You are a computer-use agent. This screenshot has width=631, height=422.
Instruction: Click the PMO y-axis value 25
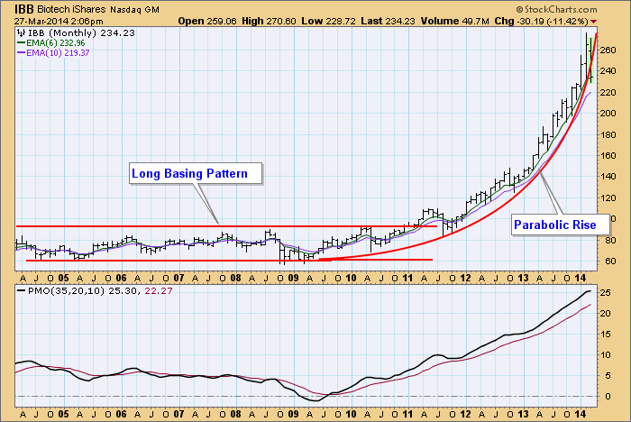(611, 292)
